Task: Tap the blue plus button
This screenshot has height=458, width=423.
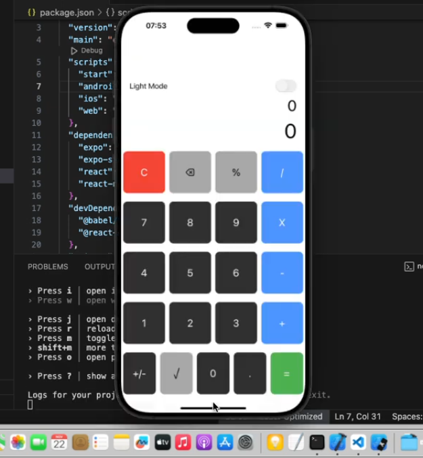Action: [282, 323]
